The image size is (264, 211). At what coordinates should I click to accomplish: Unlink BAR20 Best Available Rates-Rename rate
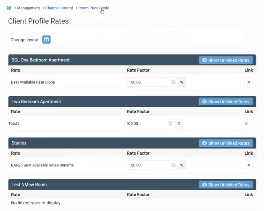249,165
